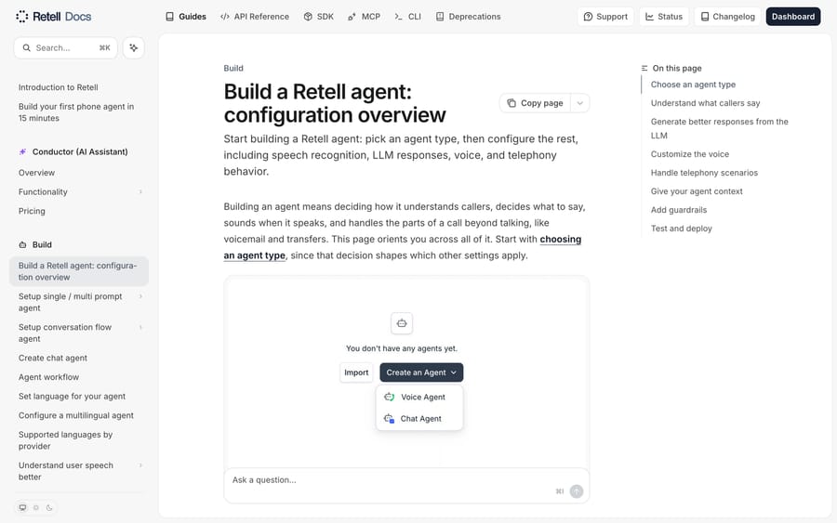This screenshot has height=523, width=837.
Task: Open Set language for your agent
Action: pyautogui.click(x=72, y=397)
